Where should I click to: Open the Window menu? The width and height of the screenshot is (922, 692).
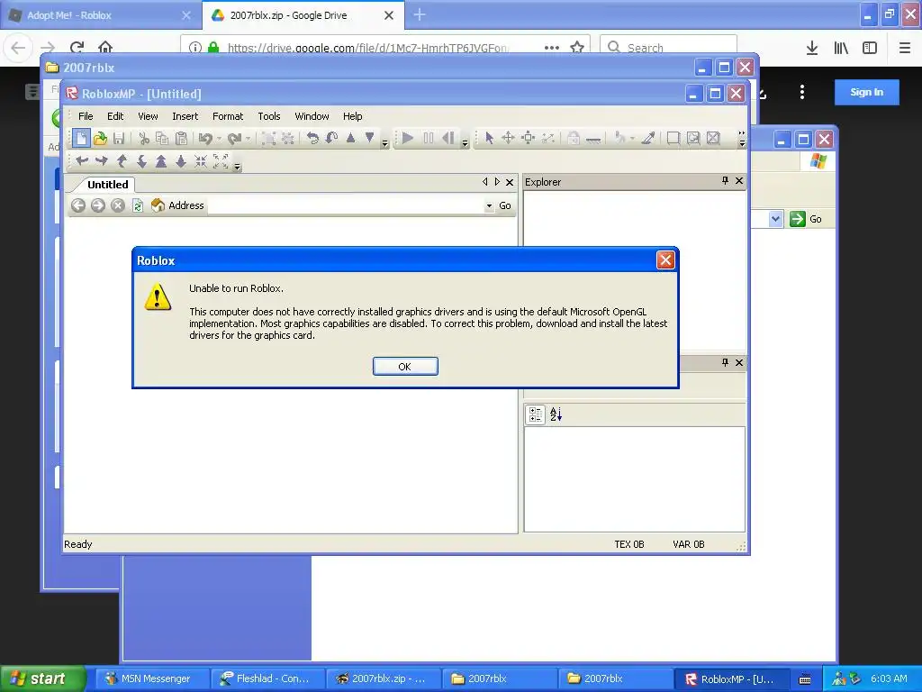coord(312,116)
